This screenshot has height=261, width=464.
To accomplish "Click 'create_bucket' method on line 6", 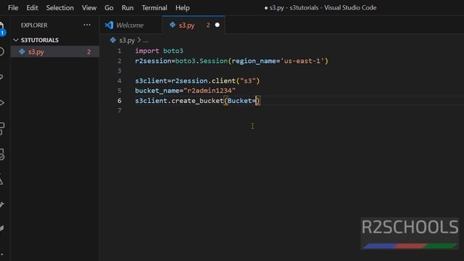I will pos(197,101).
